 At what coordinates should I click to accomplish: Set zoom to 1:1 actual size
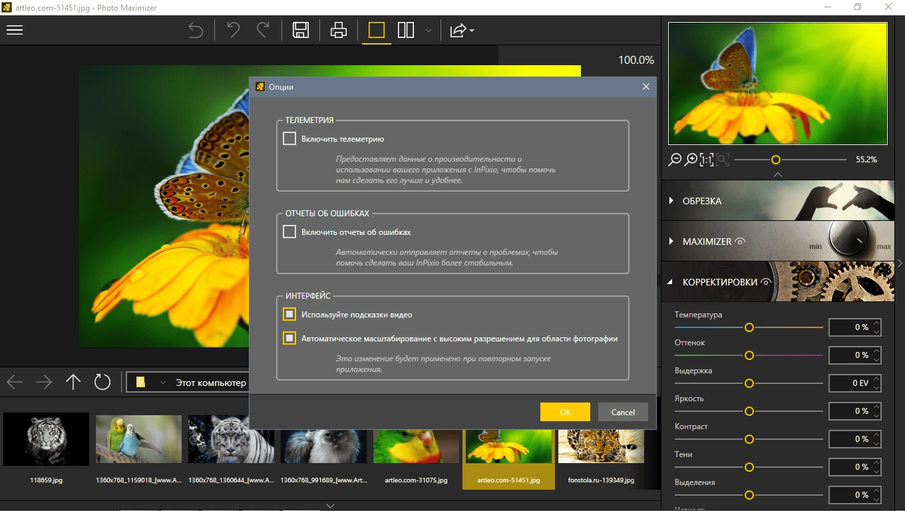point(707,160)
